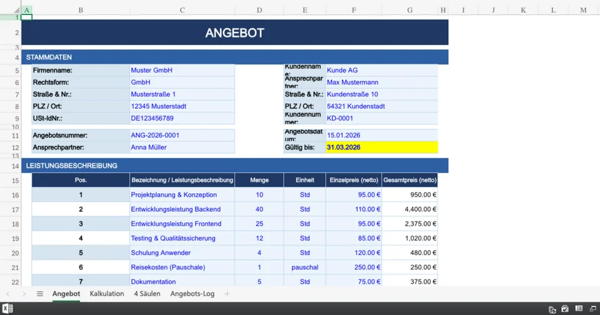600x315 pixels.
Task: Click the total price 4,400.00 € cell
Action: pos(410,209)
